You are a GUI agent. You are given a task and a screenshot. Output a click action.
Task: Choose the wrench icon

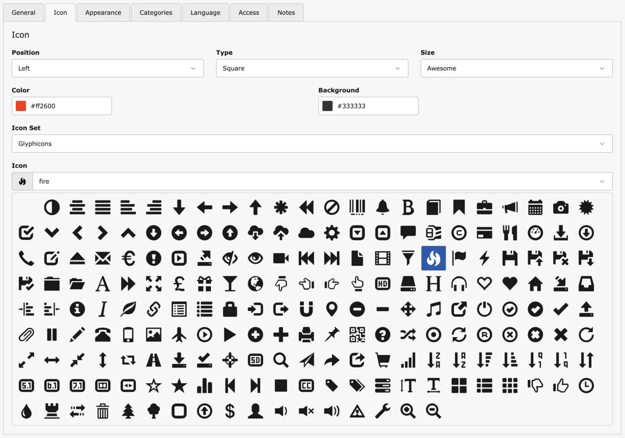tap(383, 411)
